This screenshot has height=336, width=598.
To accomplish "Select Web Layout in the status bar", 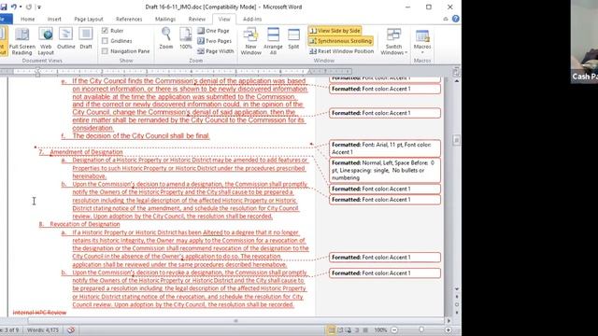I will point(349,329).
